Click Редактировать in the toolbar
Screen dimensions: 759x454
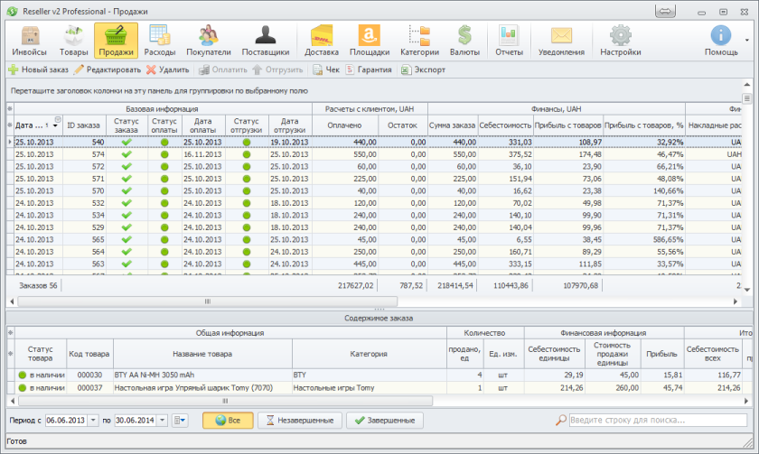(x=108, y=69)
